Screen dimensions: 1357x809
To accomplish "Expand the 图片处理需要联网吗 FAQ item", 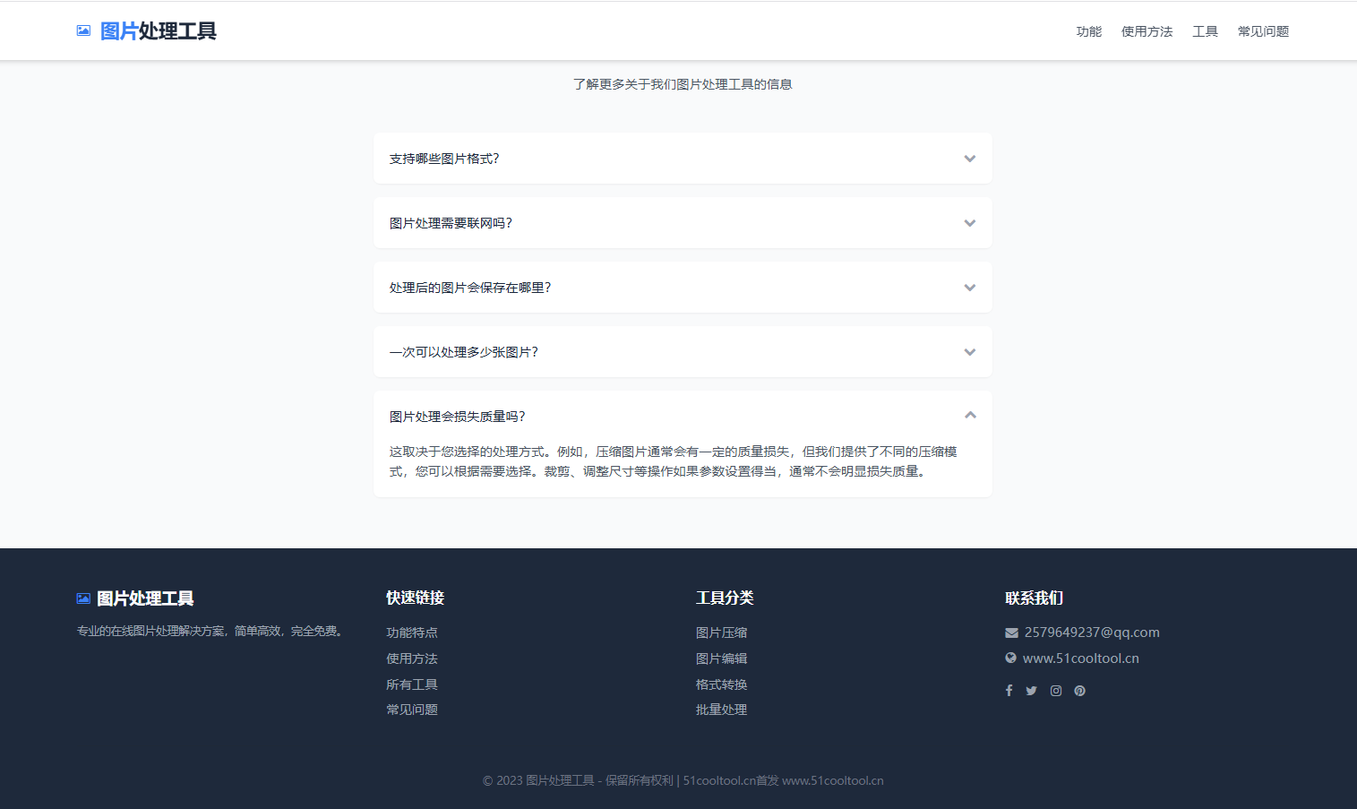I will [x=683, y=223].
